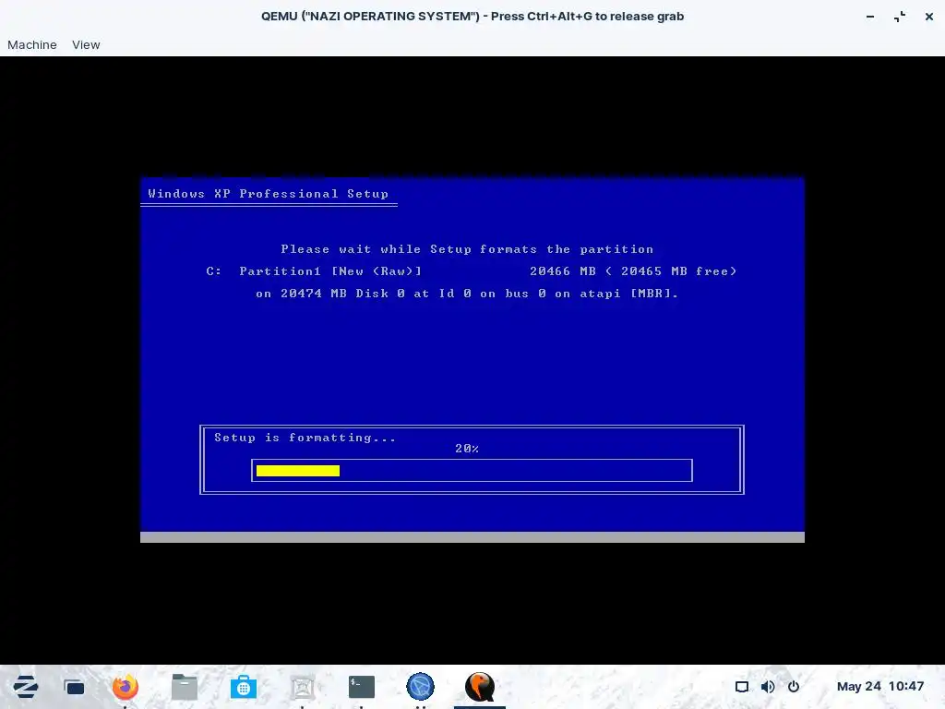Image resolution: width=945 pixels, height=709 pixels.
Task: Open the power menu in system tray
Action: (x=794, y=687)
